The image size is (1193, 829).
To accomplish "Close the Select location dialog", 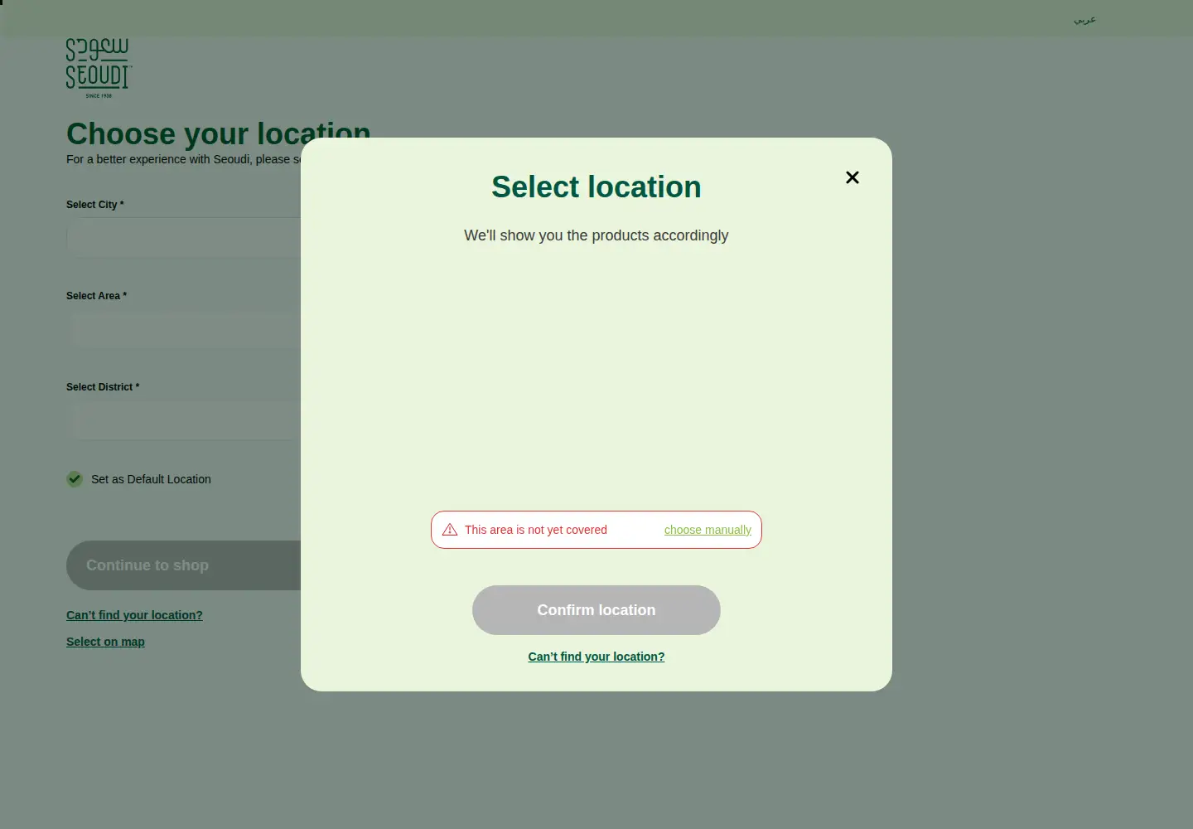I will coord(852,177).
